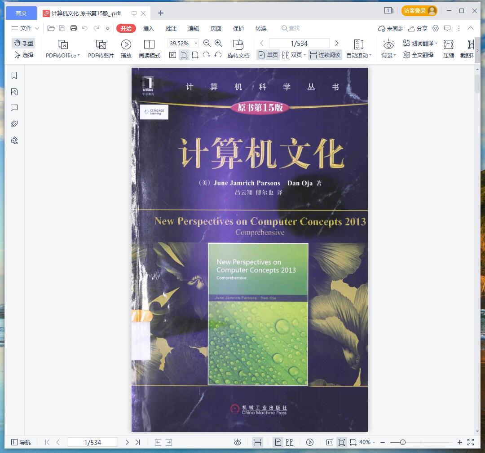
Task: Click 未同步 sync status
Action: point(390,28)
